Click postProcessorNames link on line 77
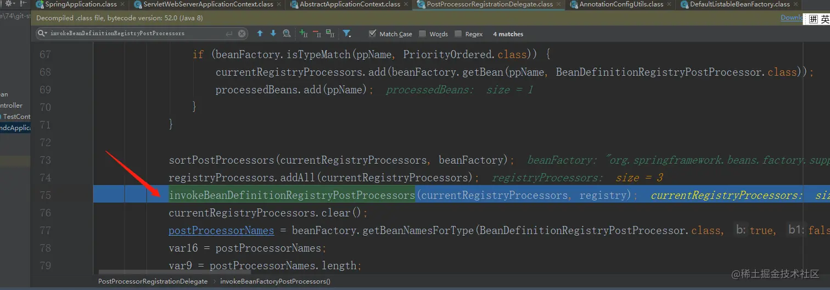 (221, 230)
